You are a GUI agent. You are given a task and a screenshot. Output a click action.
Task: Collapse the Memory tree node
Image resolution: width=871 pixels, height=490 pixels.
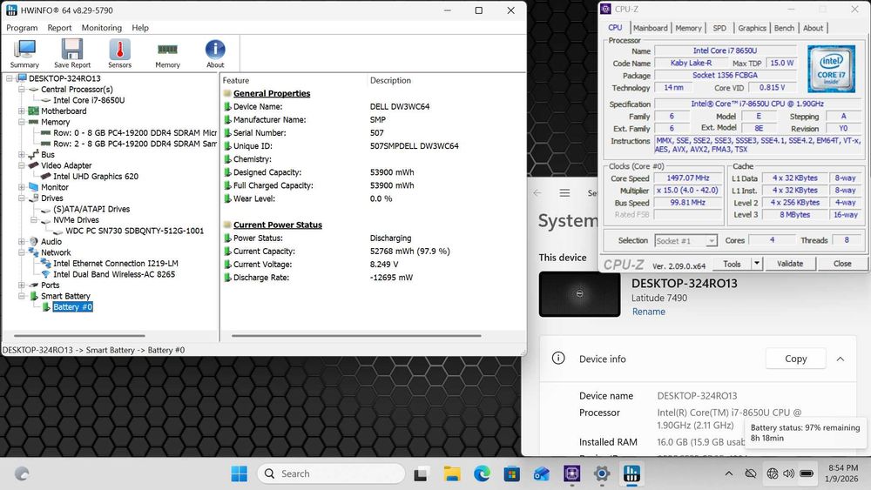[21, 122]
